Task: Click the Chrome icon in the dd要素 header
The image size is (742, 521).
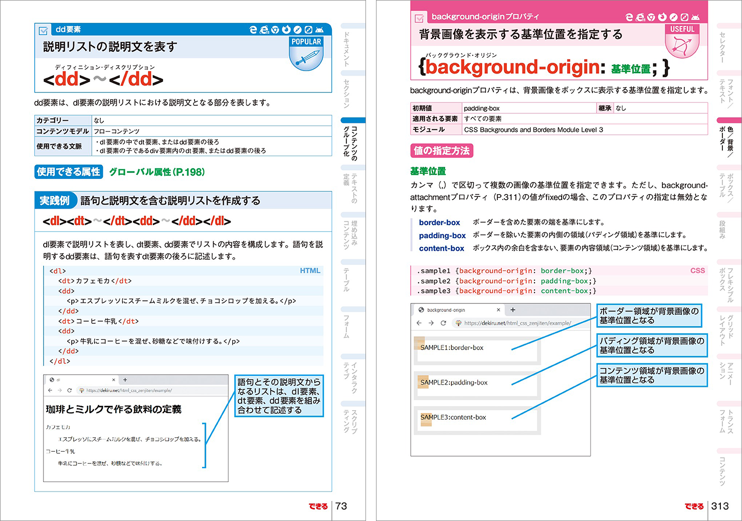Action: click(275, 30)
